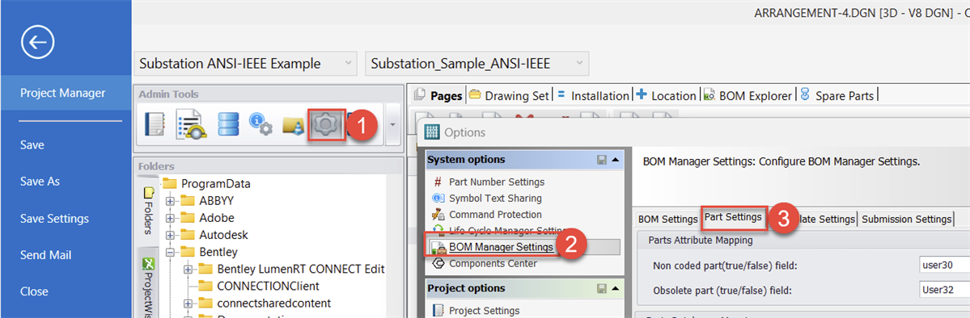Screen dimensions: 970x318
Task: Click the checklist magnifier icon in Admin Tools
Action: tap(190, 125)
